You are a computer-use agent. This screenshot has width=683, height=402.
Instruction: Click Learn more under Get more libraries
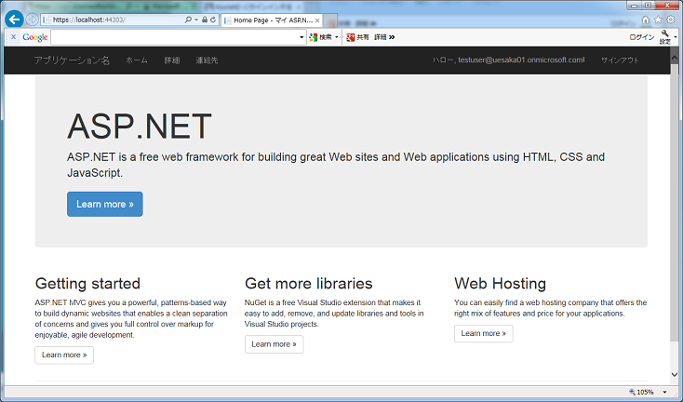pos(274,344)
